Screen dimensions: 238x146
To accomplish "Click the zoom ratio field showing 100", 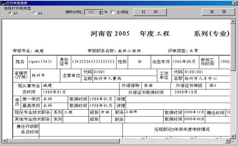I will pos(91,12).
